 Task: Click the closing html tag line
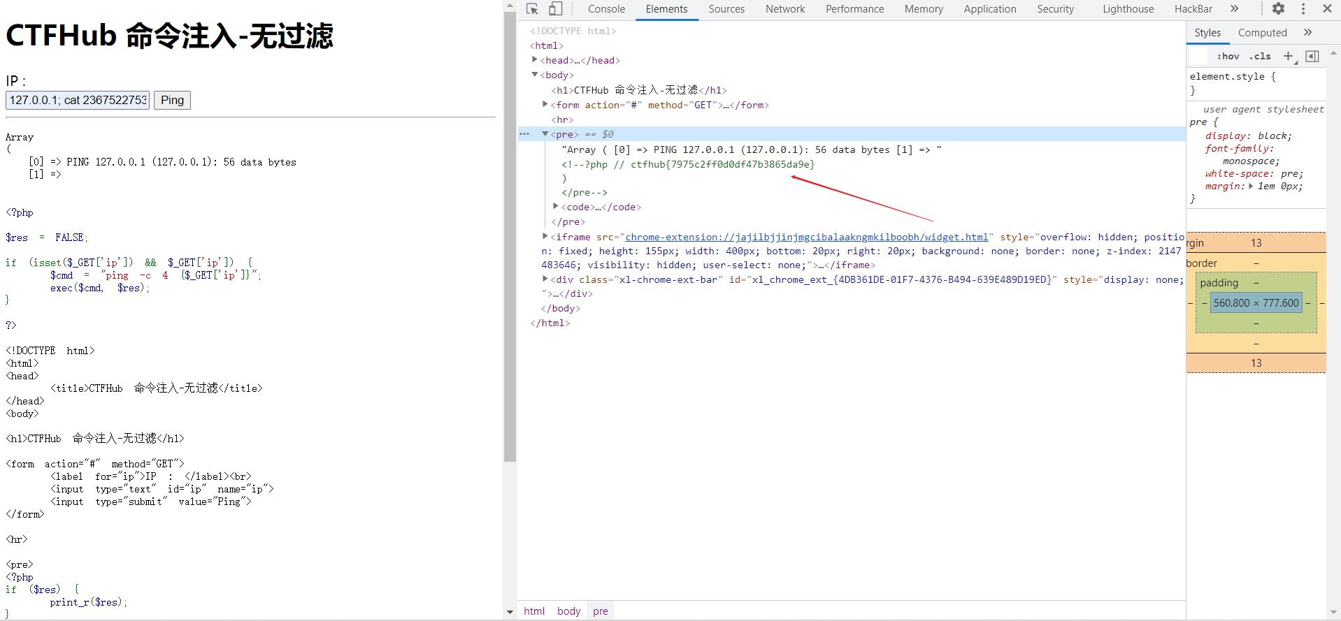coord(550,323)
